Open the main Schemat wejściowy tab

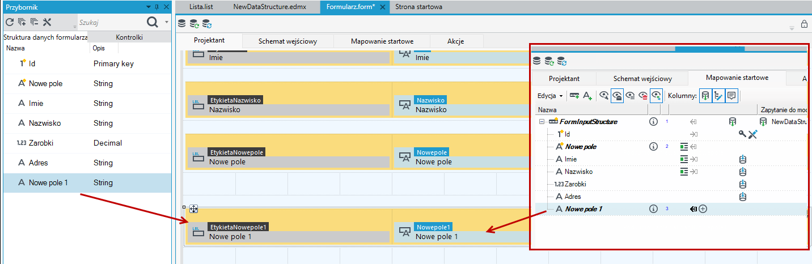[x=287, y=41]
